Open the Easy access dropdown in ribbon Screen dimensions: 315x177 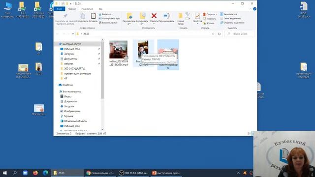tap(188, 19)
